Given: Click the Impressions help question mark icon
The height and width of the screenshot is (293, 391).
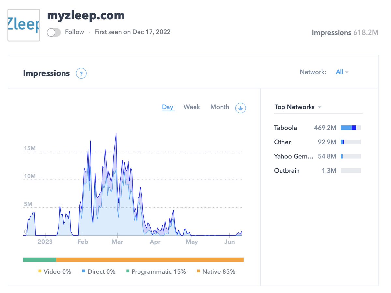Looking at the screenshot, I should tap(81, 73).
